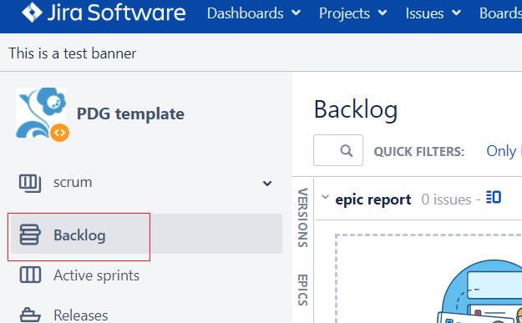Open the Boards menu

point(500,13)
